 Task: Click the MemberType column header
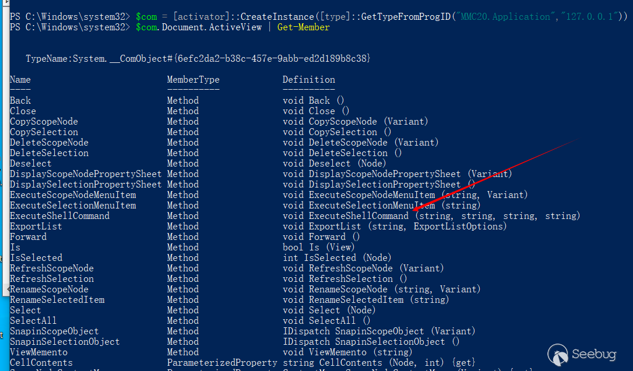pos(193,79)
